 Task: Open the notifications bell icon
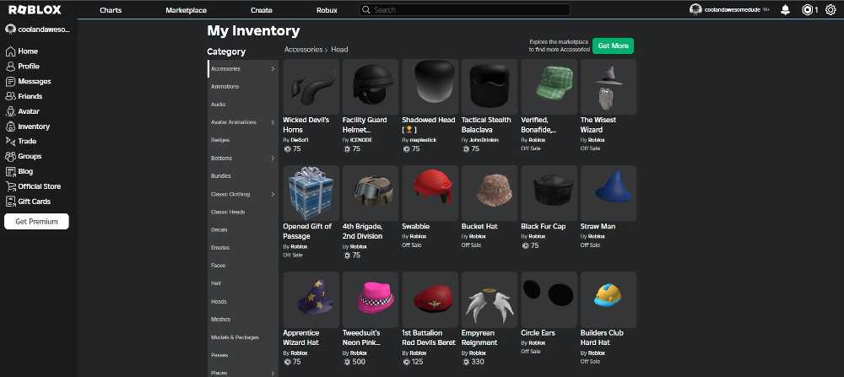tap(785, 9)
